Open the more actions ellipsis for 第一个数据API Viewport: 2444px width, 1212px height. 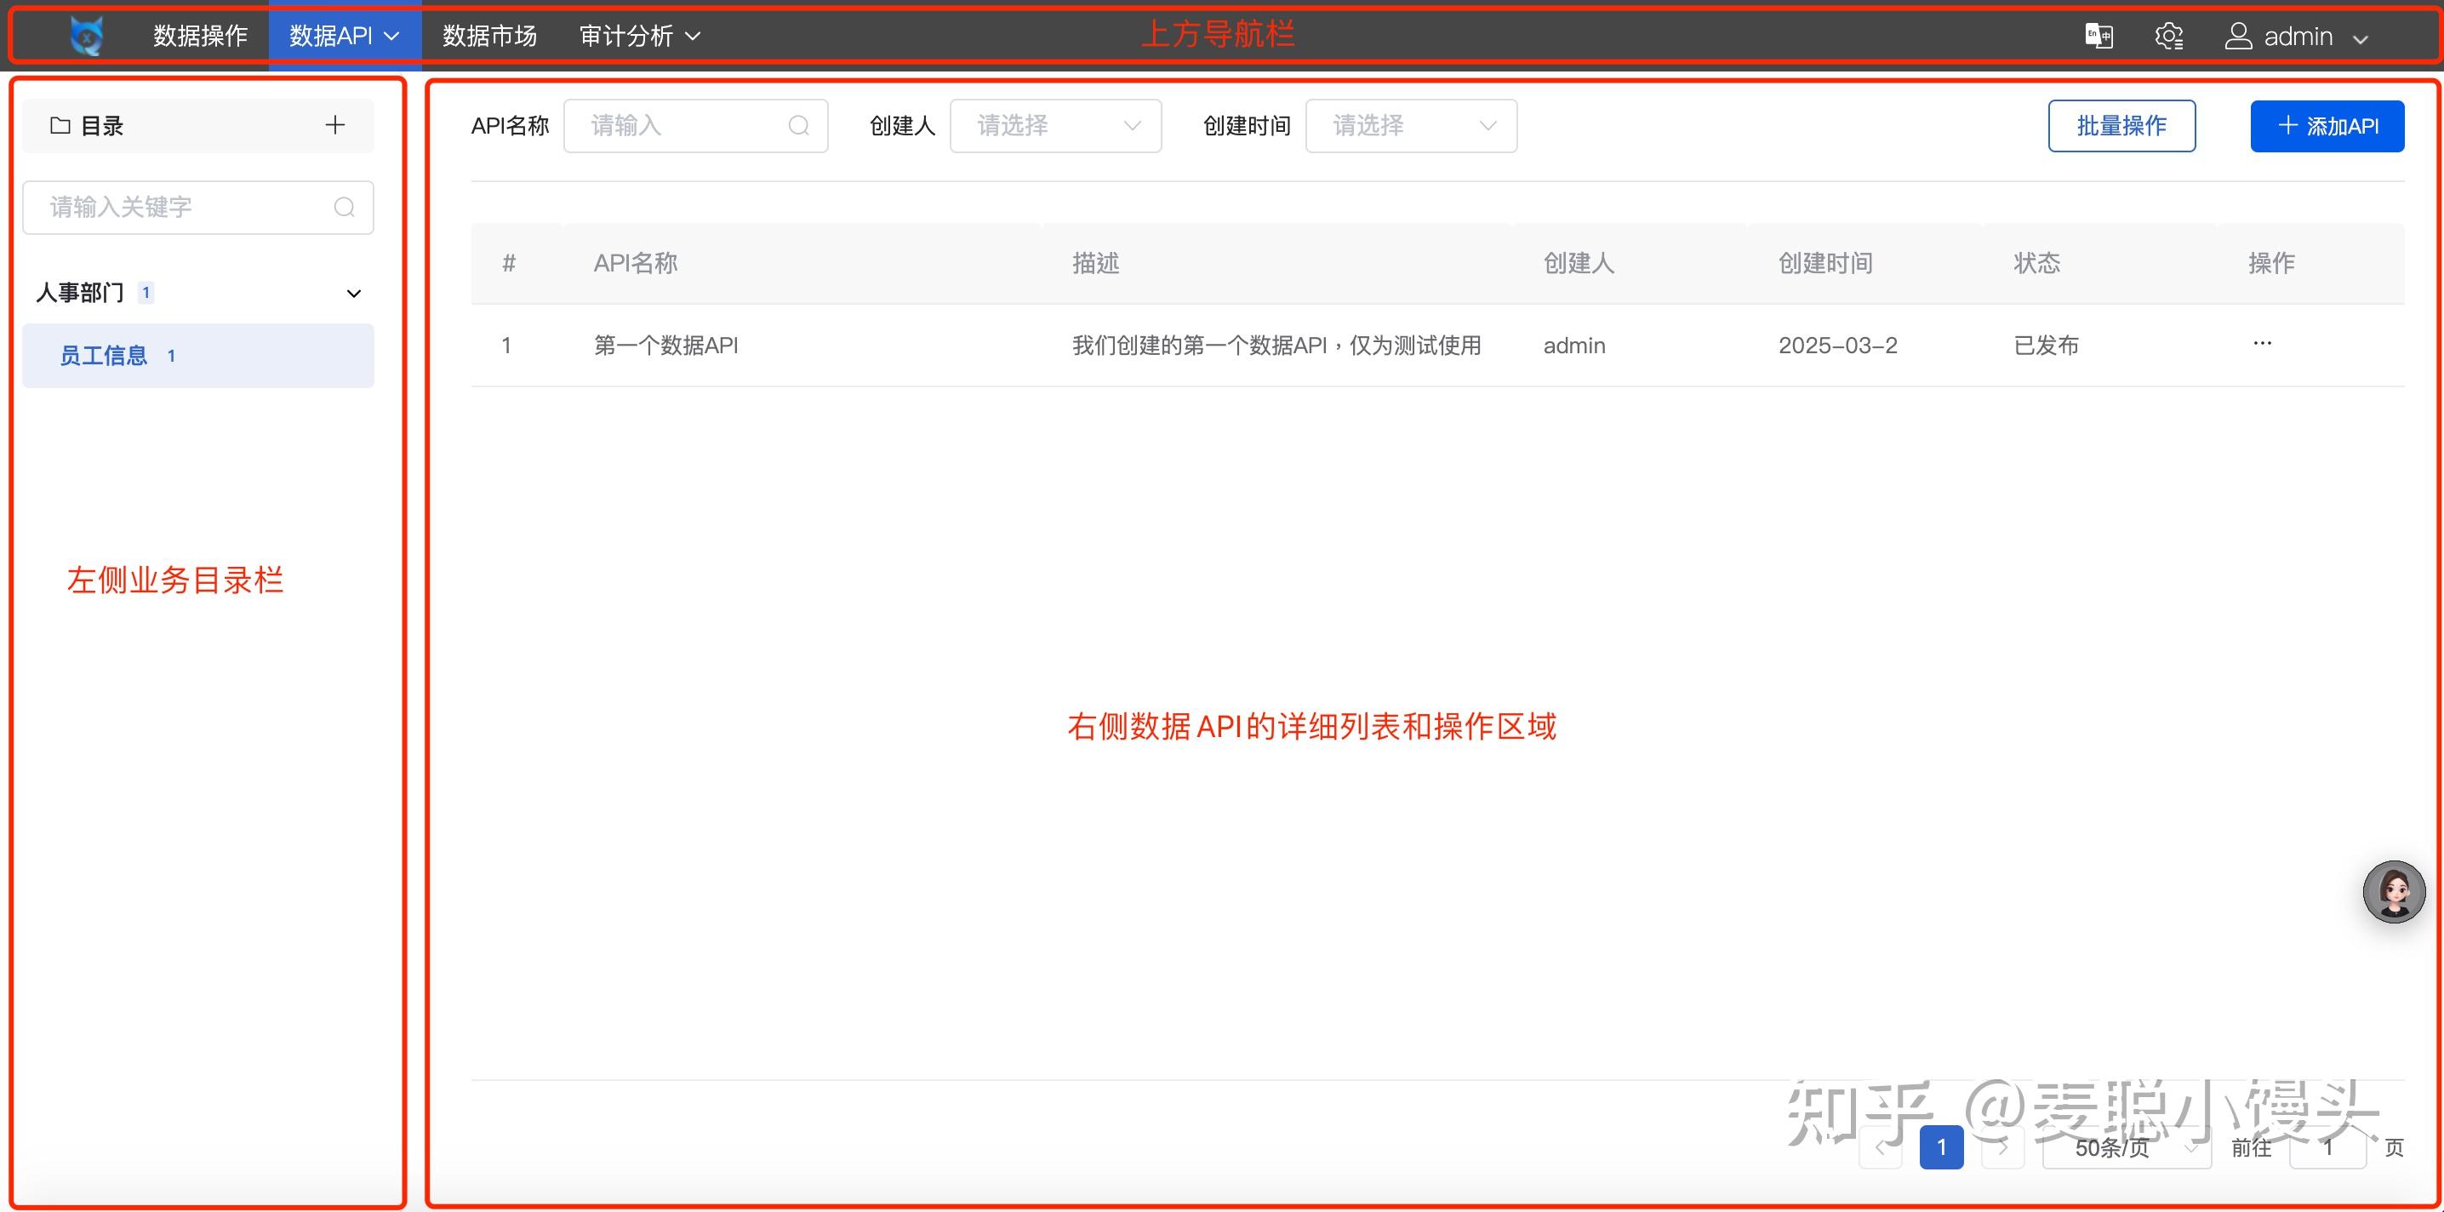pyautogui.click(x=2262, y=344)
